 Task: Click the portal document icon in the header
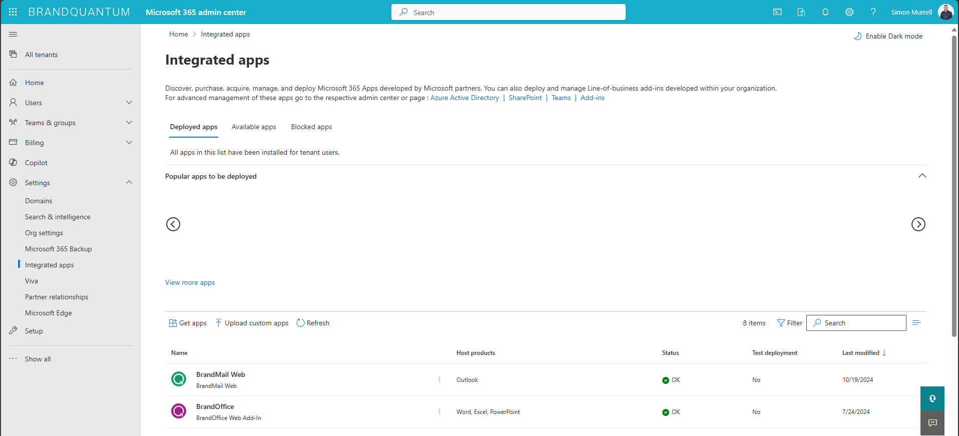[801, 12]
